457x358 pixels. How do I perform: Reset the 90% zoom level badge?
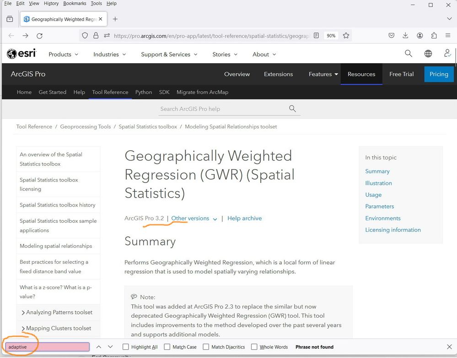click(331, 36)
